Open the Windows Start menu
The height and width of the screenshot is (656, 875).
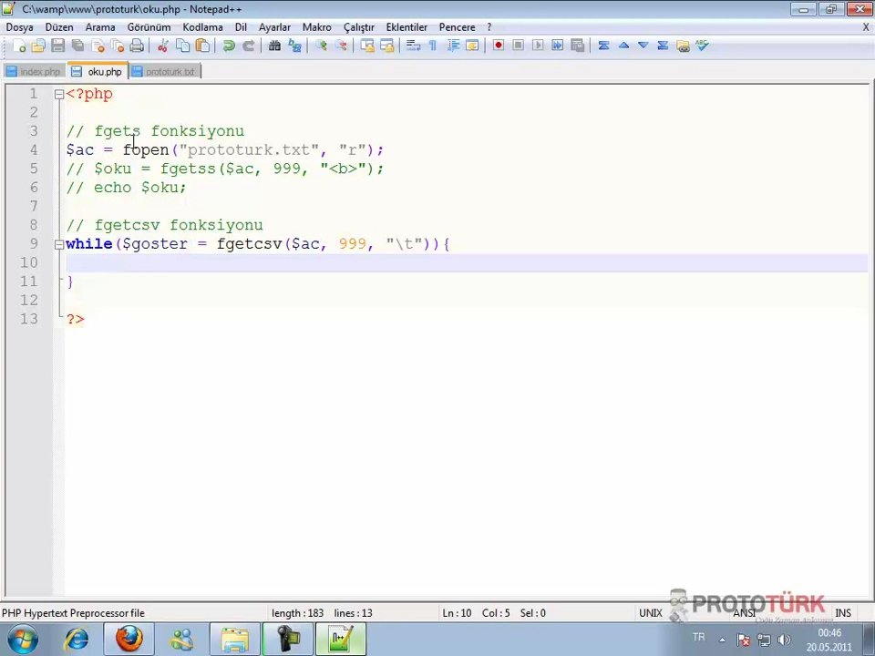coord(22,640)
